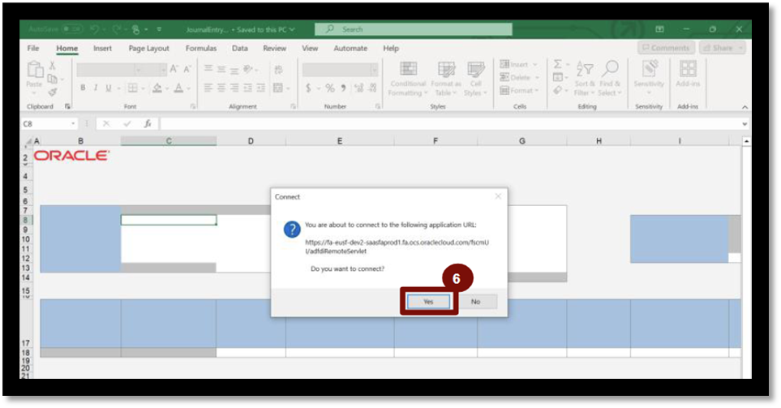Click the Insert Function fx icon

click(x=148, y=124)
